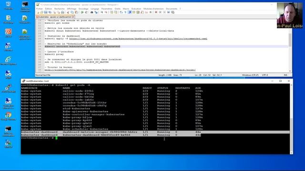Click the Cut scissors icon
Image resolution: width=305 pixels, height=171 pixels.
pyautogui.click(x=68, y=12)
